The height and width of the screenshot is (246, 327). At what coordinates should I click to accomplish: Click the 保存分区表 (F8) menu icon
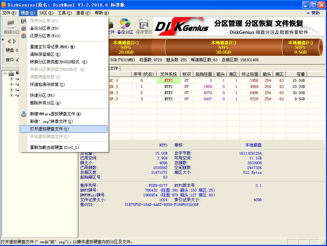tap(24, 21)
